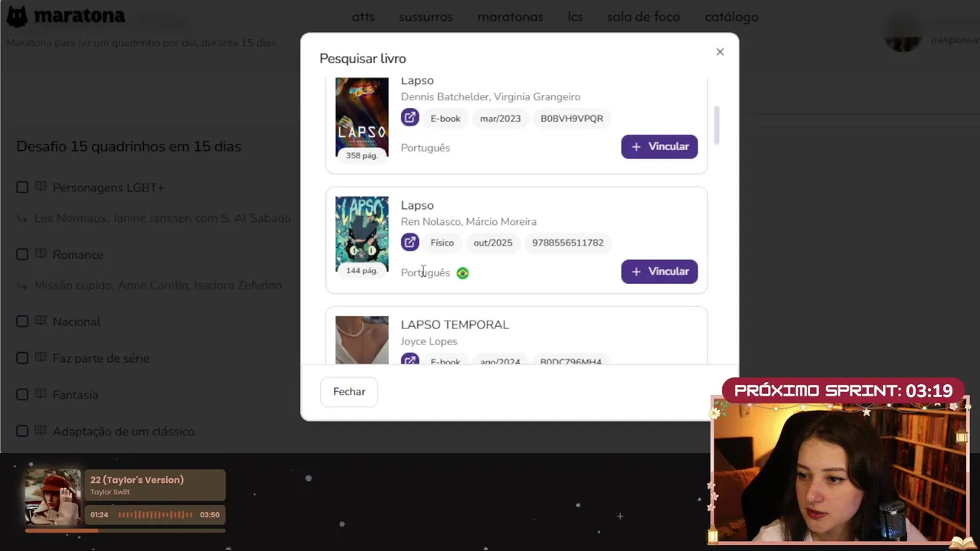
Task: Click the Brazil flag icon next to Português
Action: tap(462, 273)
